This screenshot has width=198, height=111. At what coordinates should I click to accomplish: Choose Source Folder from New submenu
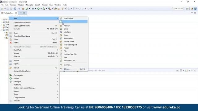pyautogui.click(x=74, y=42)
